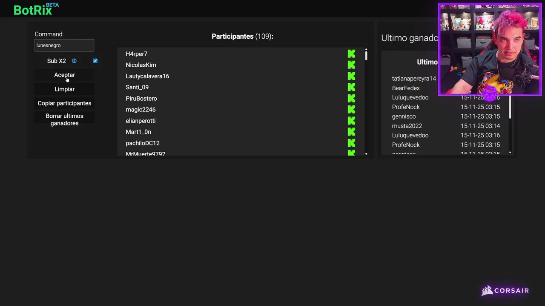Image resolution: width=545 pixels, height=306 pixels.
Task: Disable the Sub X2 checkbox
Action: pyautogui.click(x=95, y=61)
